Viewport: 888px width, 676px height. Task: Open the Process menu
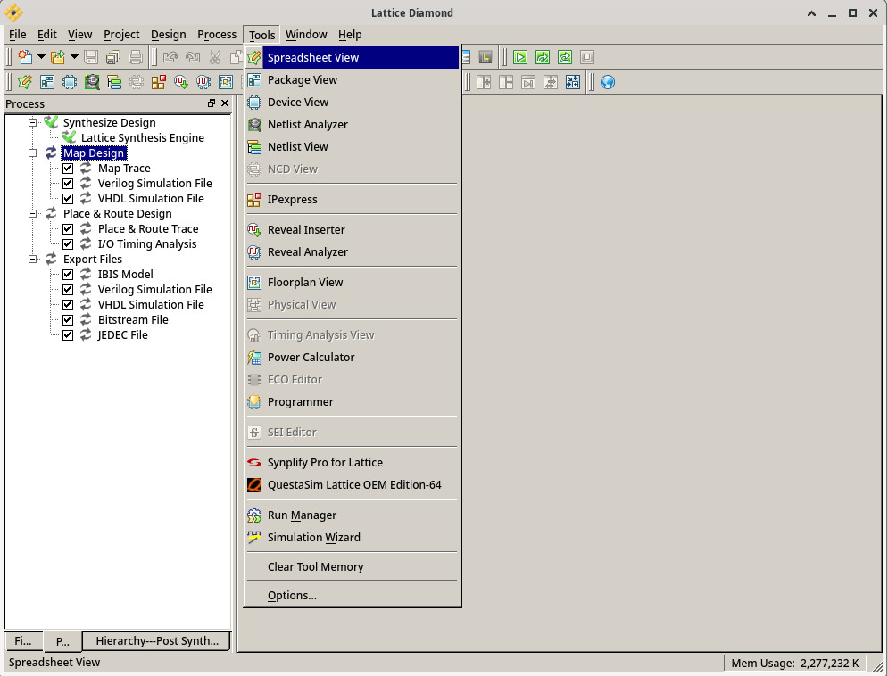click(x=217, y=35)
